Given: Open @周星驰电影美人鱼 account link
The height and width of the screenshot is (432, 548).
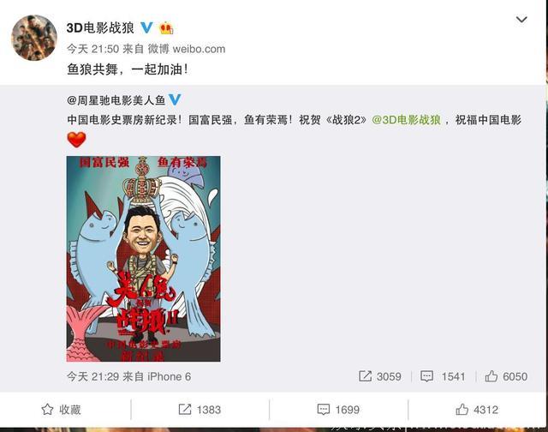Looking at the screenshot, I should (x=116, y=100).
